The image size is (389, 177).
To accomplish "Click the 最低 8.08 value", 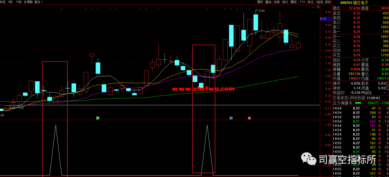I will coord(385,69).
